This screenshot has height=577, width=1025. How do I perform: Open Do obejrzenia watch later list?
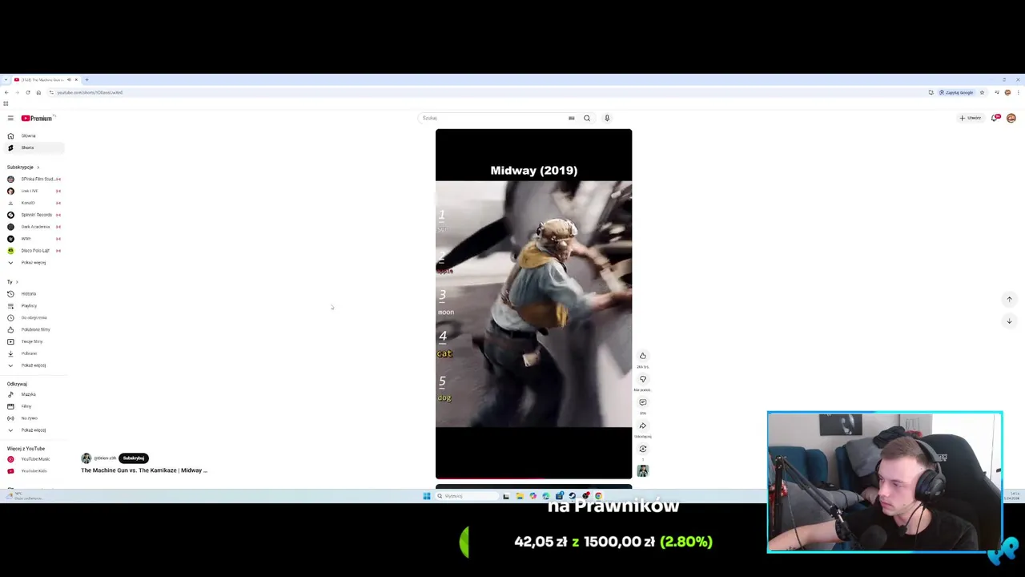pyautogui.click(x=32, y=317)
